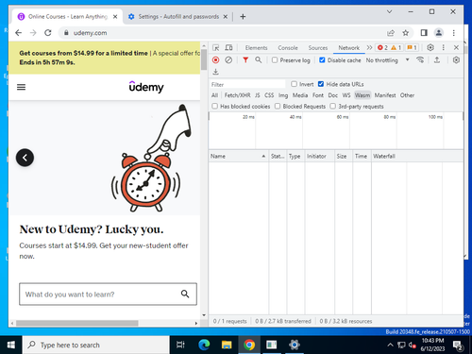Toggle the device toolbar icon
Image resolution: width=472 pixels, height=354 pixels.
(228, 48)
